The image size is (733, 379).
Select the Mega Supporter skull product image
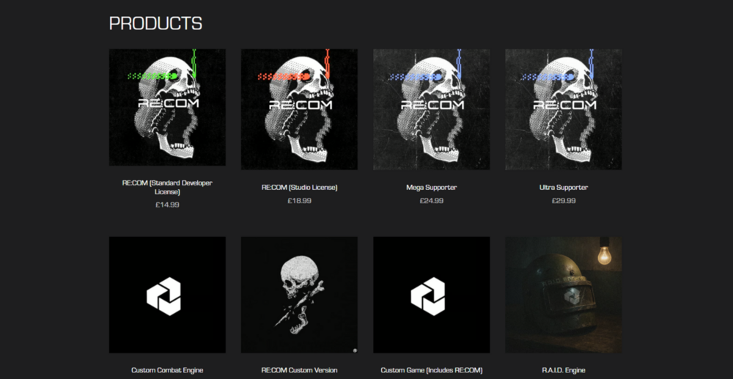click(432, 109)
